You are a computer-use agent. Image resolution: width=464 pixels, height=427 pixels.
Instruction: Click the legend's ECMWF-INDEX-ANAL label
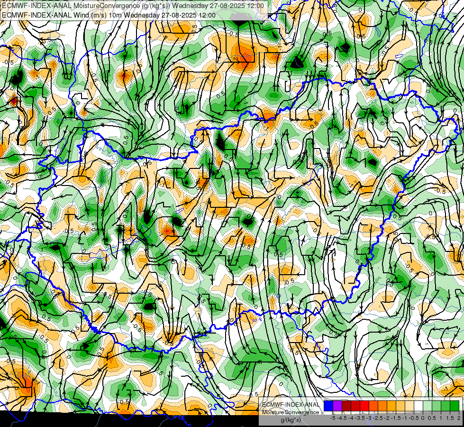pos(291,405)
